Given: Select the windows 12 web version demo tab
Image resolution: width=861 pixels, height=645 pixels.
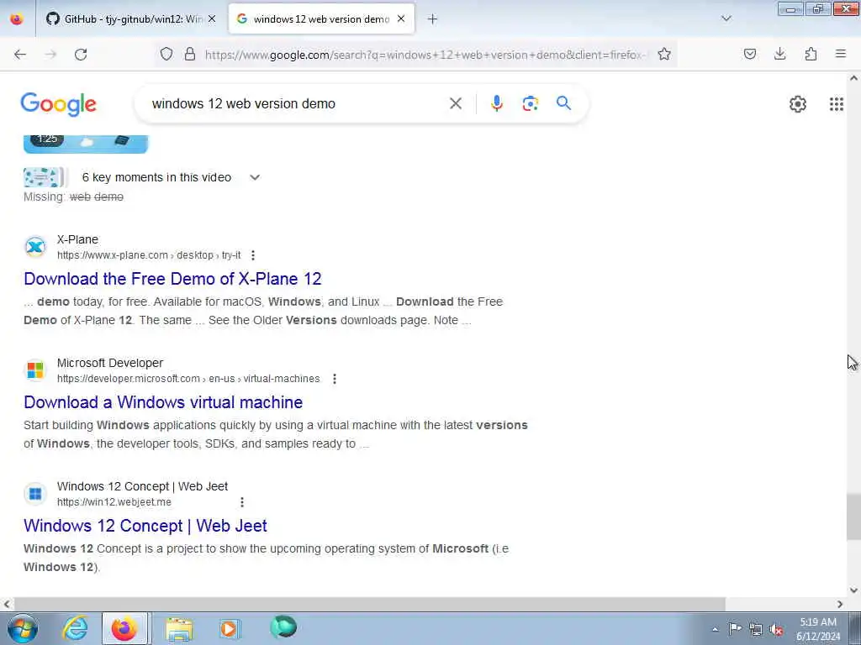Looking at the screenshot, I should [x=321, y=18].
